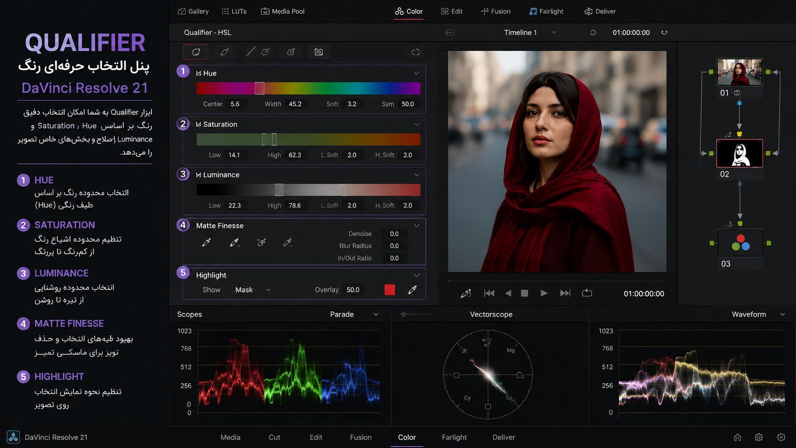The image size is (796, 448).
Task: Click the eyedropper next to highlight swatch
Action: pos(412,289)
